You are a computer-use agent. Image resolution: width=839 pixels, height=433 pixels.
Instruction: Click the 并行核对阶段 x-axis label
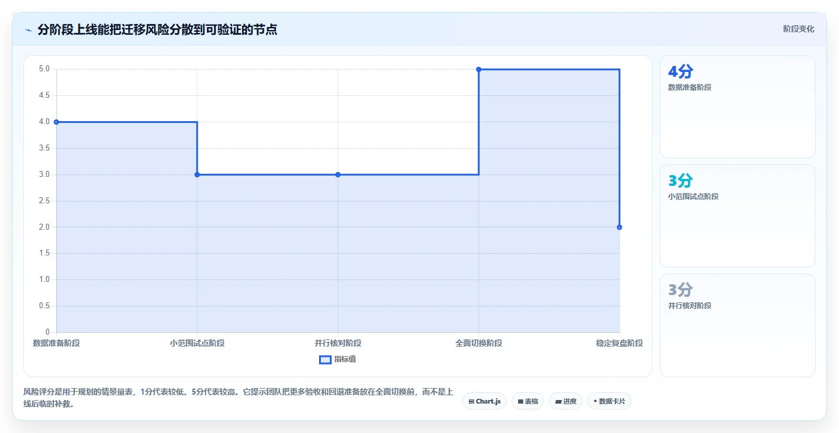(x=338, y=343)
